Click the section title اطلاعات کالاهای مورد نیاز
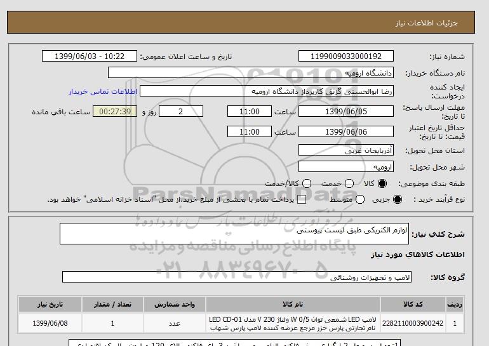The height and width of the screenshot is (346, 489). (418, 255)
